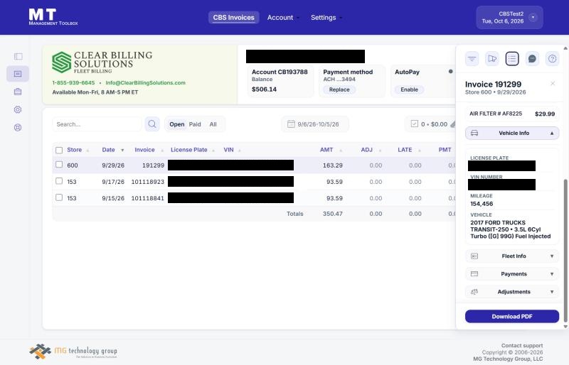
Task: Select the invoices icon in the left sidebar
Action: pyautogui.click(x=18, y=74)
